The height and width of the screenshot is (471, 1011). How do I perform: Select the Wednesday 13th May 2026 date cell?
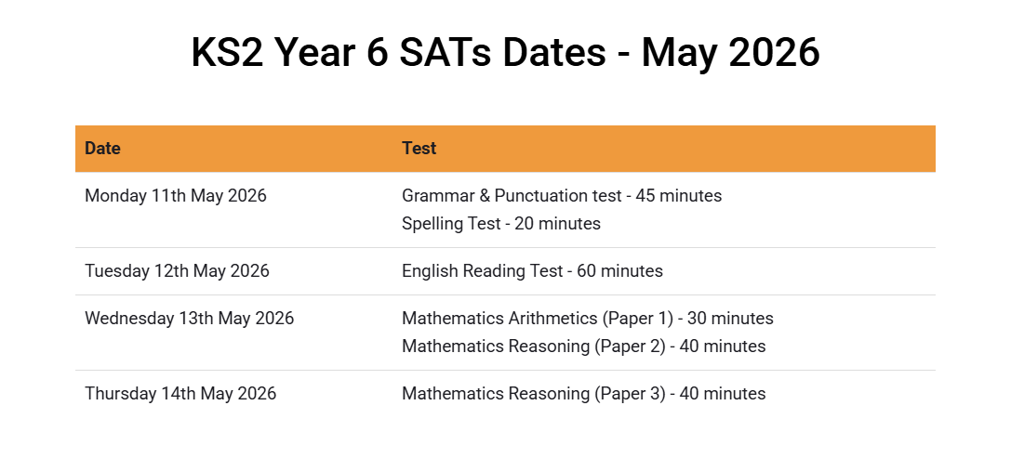point(189,319)
